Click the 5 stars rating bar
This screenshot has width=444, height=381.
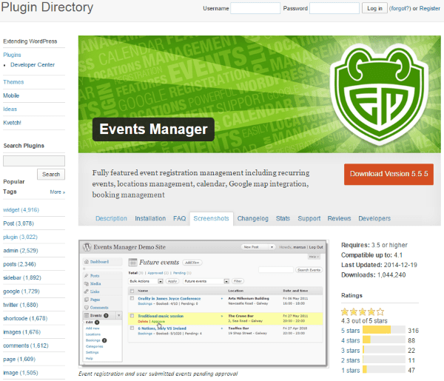(385, 330)
